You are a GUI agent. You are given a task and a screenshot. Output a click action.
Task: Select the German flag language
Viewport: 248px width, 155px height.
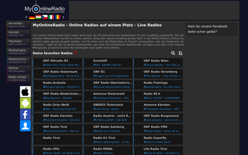(32, 17)
